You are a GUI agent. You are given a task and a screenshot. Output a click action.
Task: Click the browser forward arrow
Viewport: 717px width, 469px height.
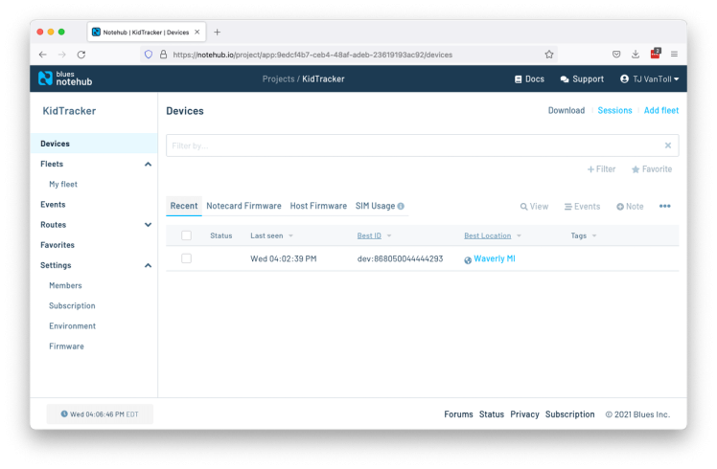pyautogui.click(x=61, y=55)
